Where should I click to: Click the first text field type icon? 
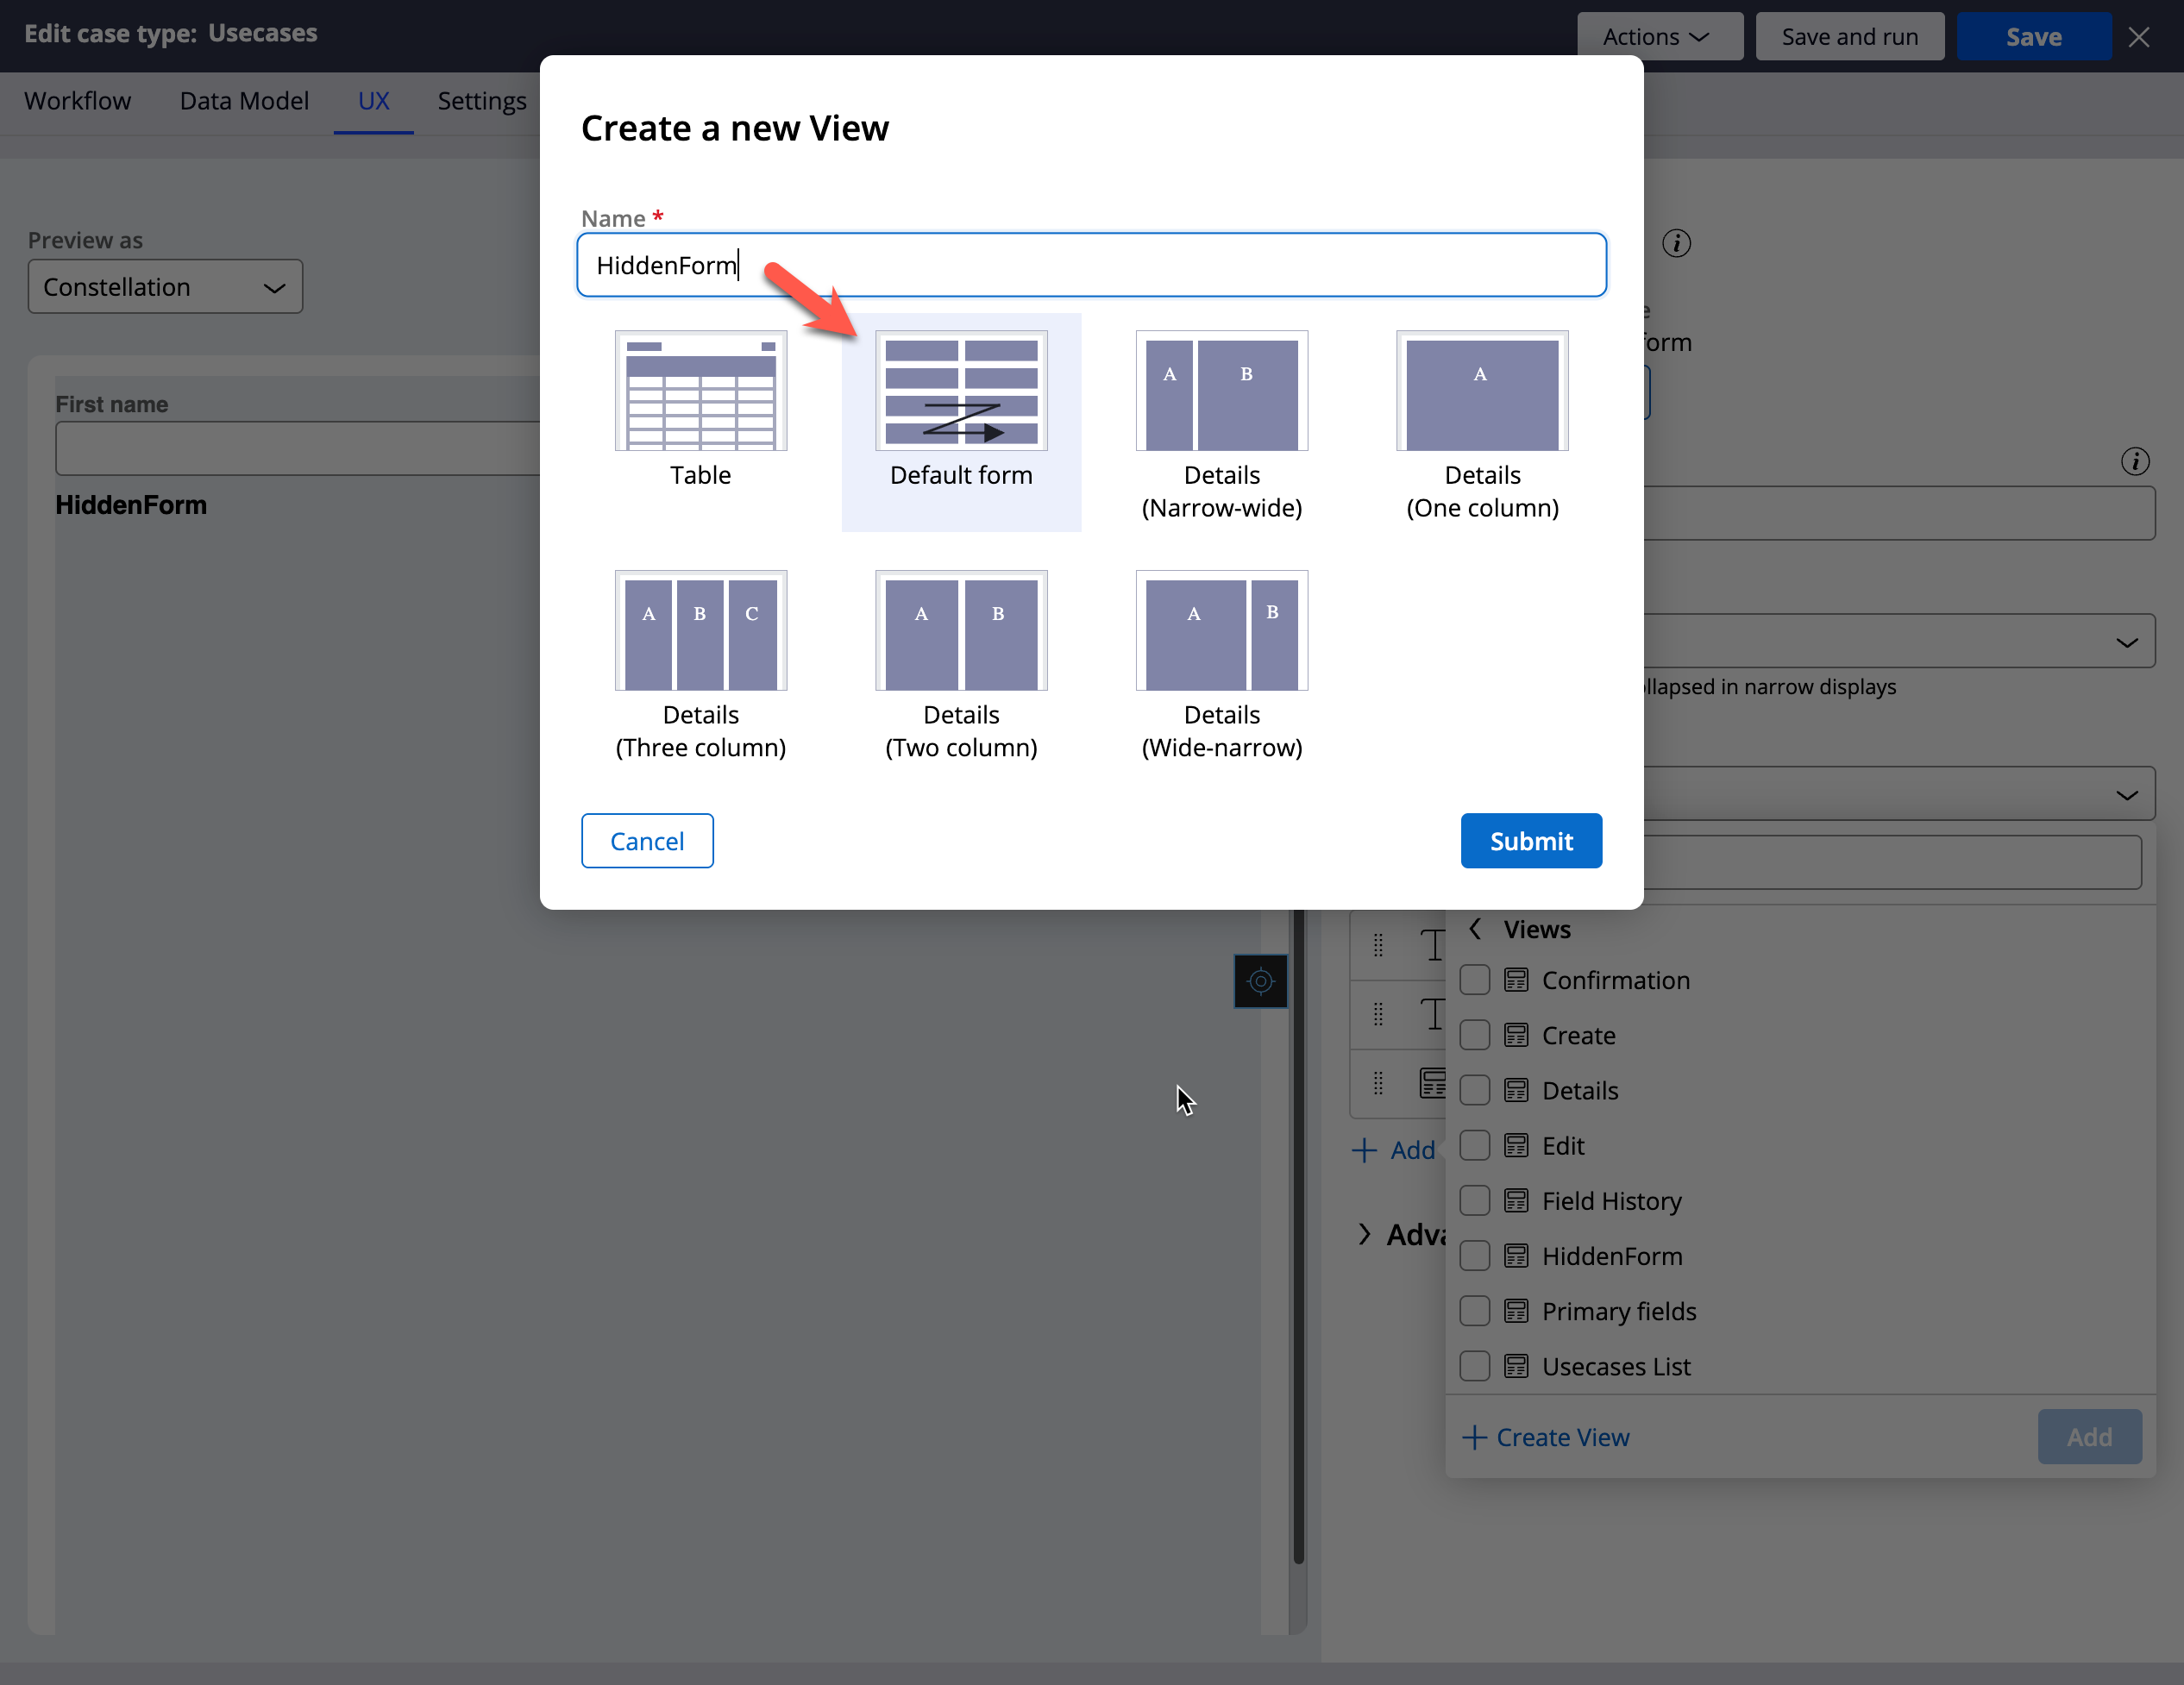click(1433, 945)
